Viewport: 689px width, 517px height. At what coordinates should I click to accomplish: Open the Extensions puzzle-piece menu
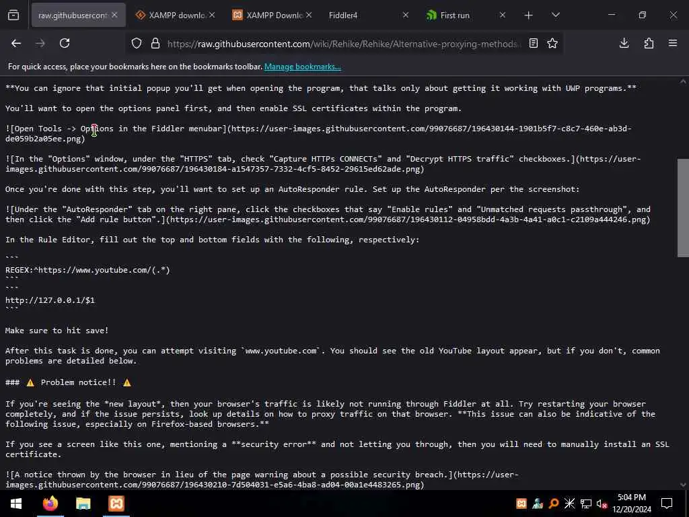[649, 43]
